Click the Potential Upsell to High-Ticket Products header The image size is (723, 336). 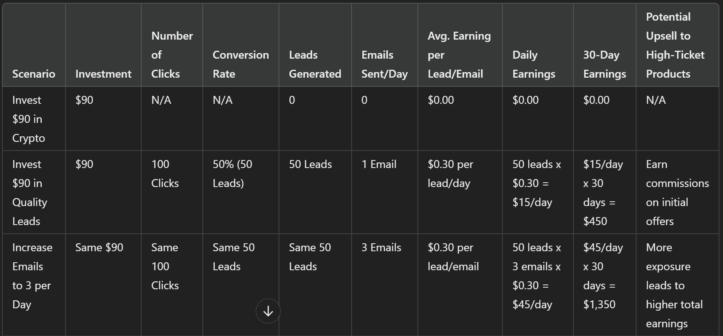[x=675, y=45]
